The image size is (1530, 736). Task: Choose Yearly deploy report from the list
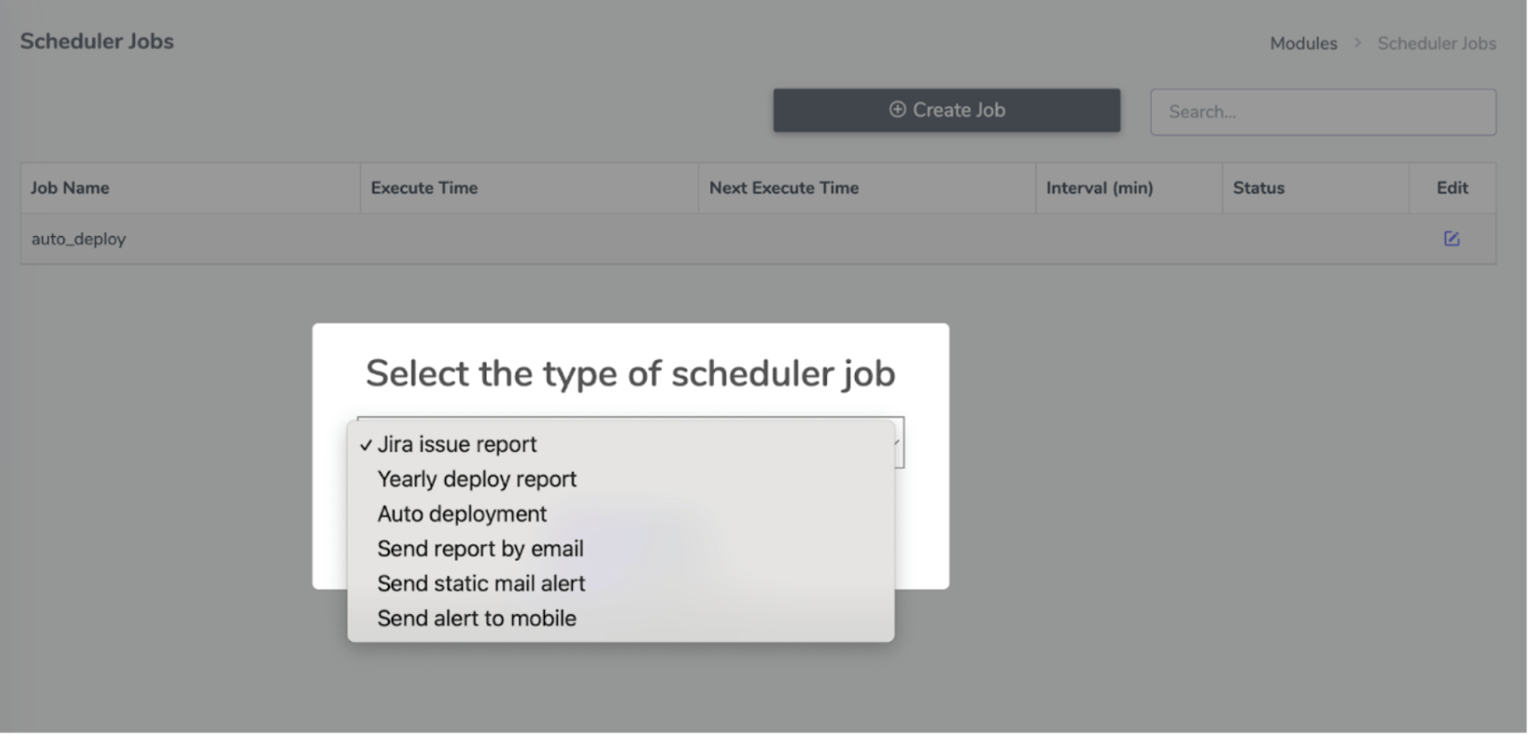(477, 479)
